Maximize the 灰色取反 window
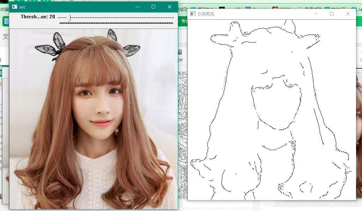The height and width of the screenshot is (211, 362). 332,13
